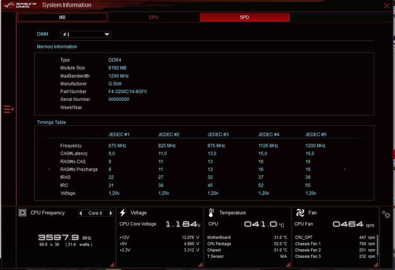
Task: Click the JEDEC #4 column header
Action: pos(269,135)
